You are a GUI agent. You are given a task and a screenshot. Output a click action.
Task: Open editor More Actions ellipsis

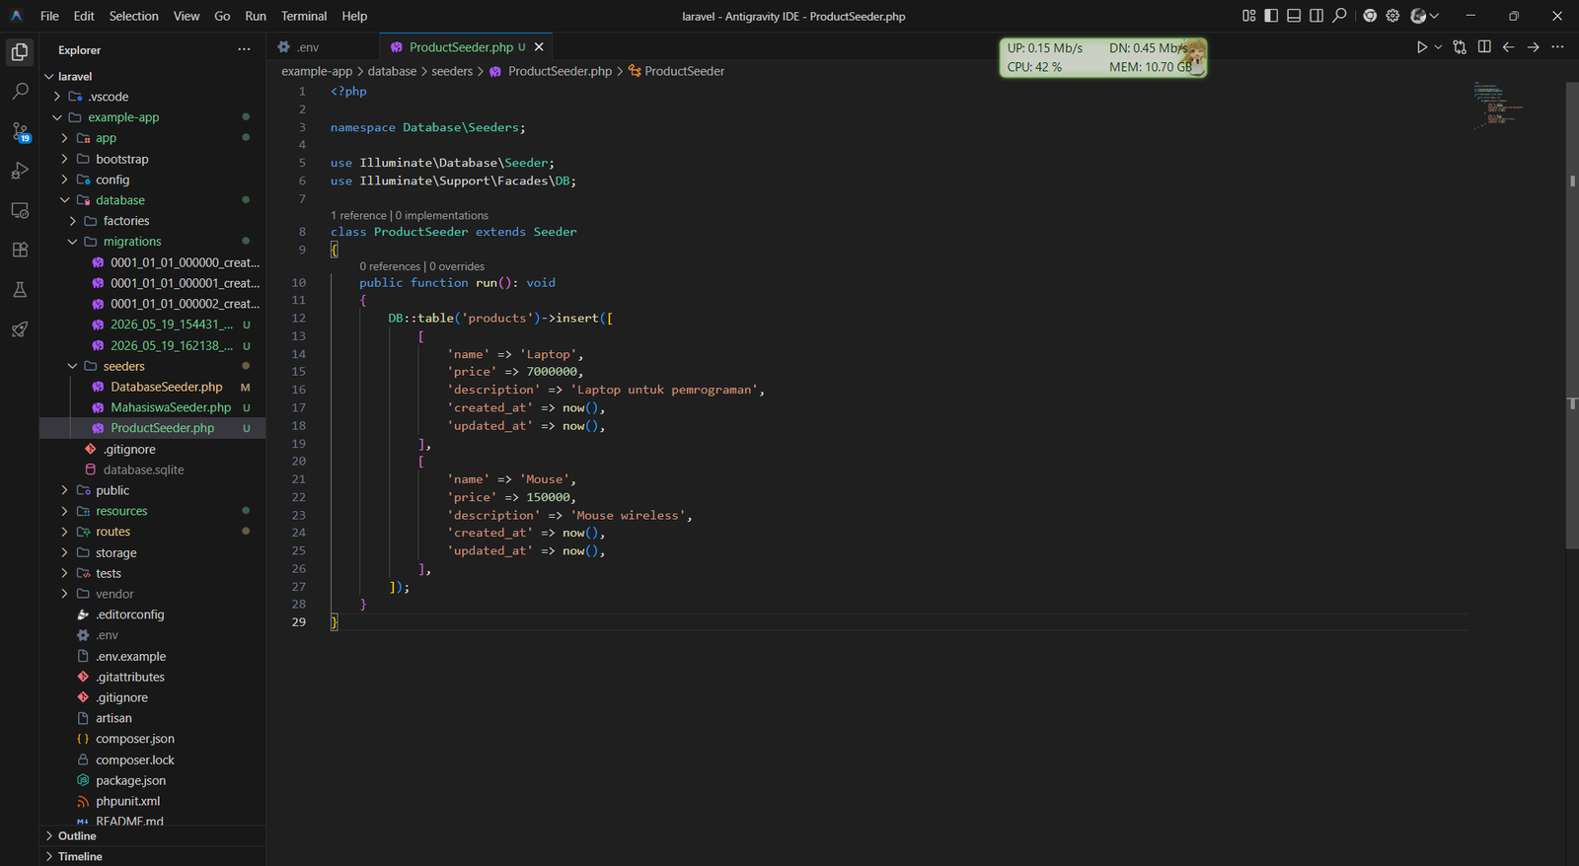[x=1558, y=47]
